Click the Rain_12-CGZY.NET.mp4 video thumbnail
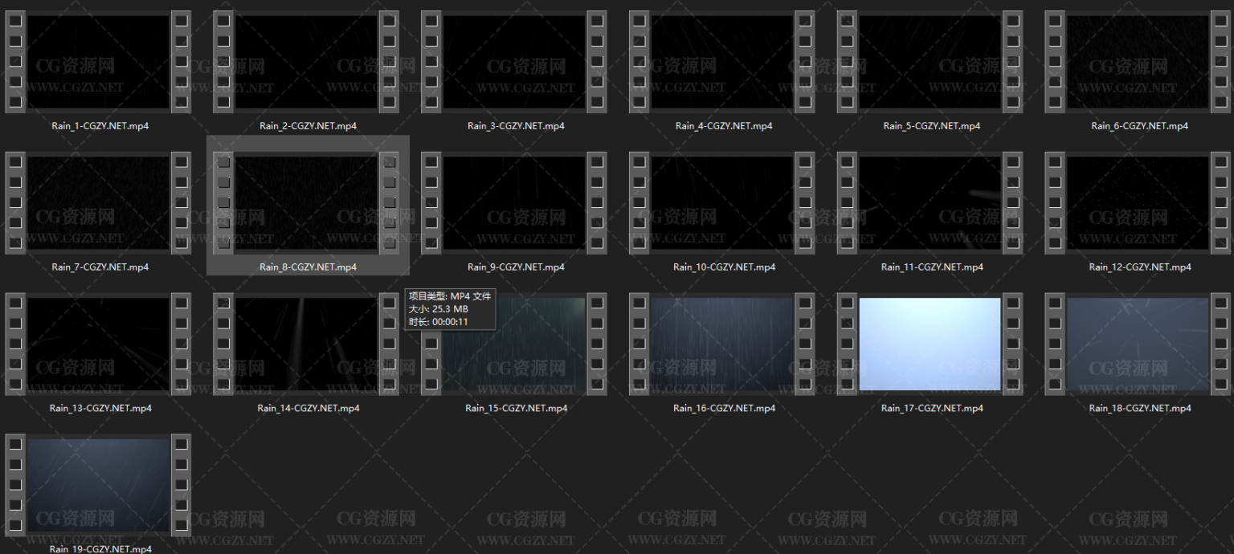Viewport: 1234px width, 554px height. pos(1138,203)
